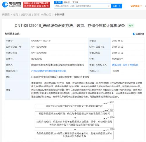Click the patent flowchart image

(75, 120)
